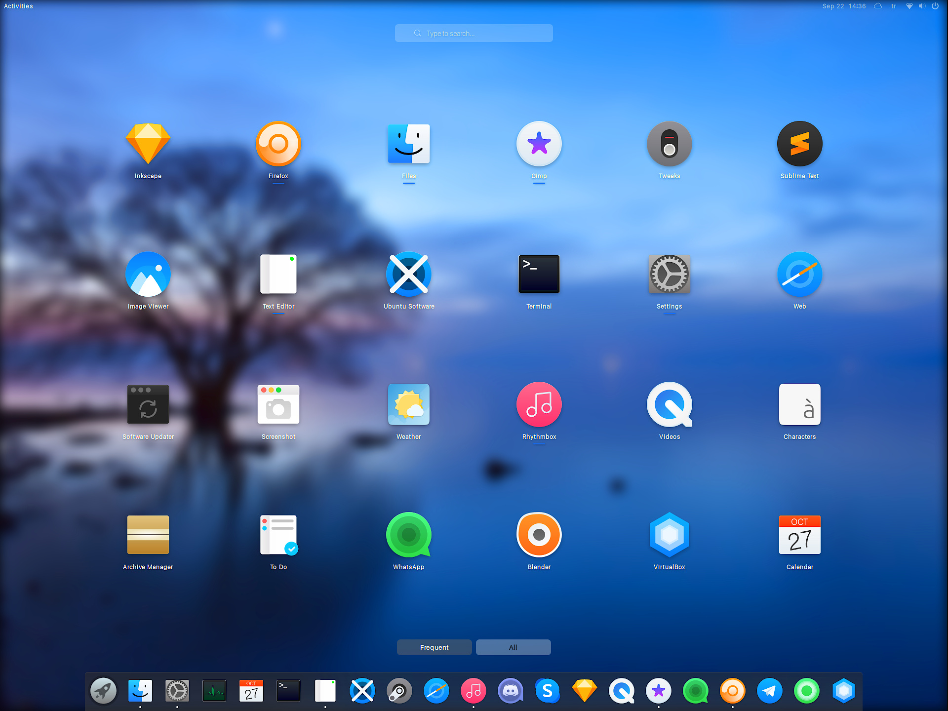Launch Firefox from the dock
Image resolution: width=948 pixels, height=711 pixels.
[733, 691]
